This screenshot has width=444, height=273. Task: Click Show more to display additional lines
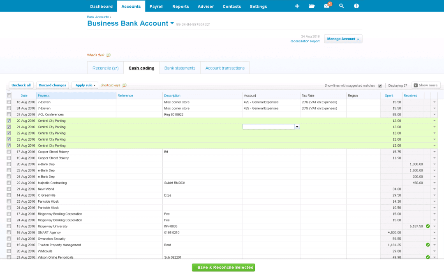click(426, 85)
